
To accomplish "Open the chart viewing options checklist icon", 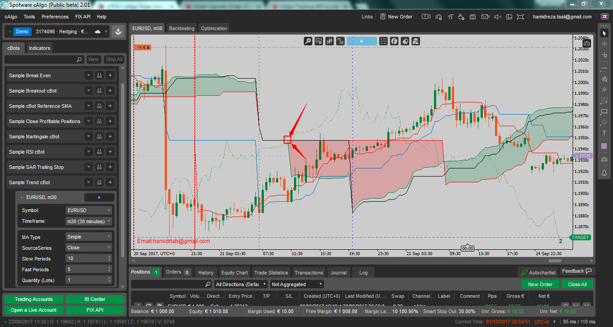I will coord(383,41).
